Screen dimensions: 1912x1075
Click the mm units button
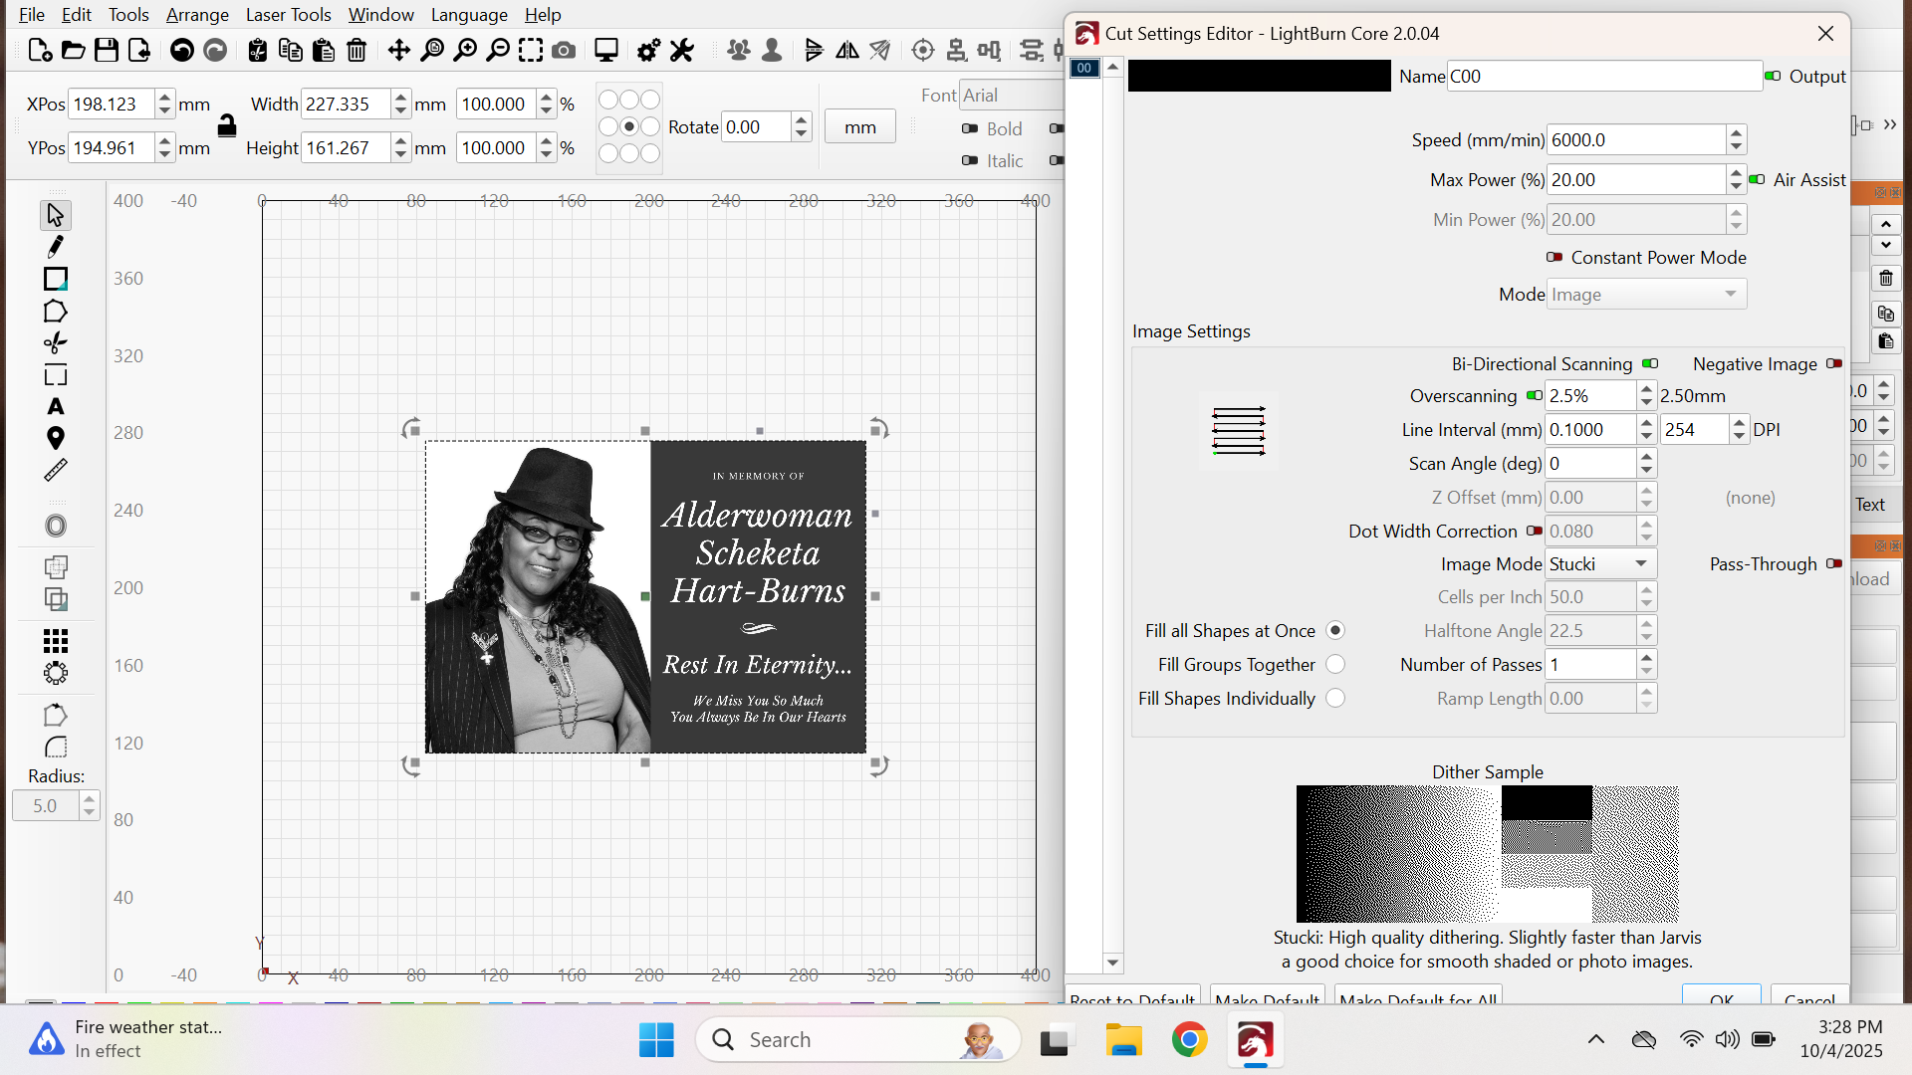pos(860,127)
